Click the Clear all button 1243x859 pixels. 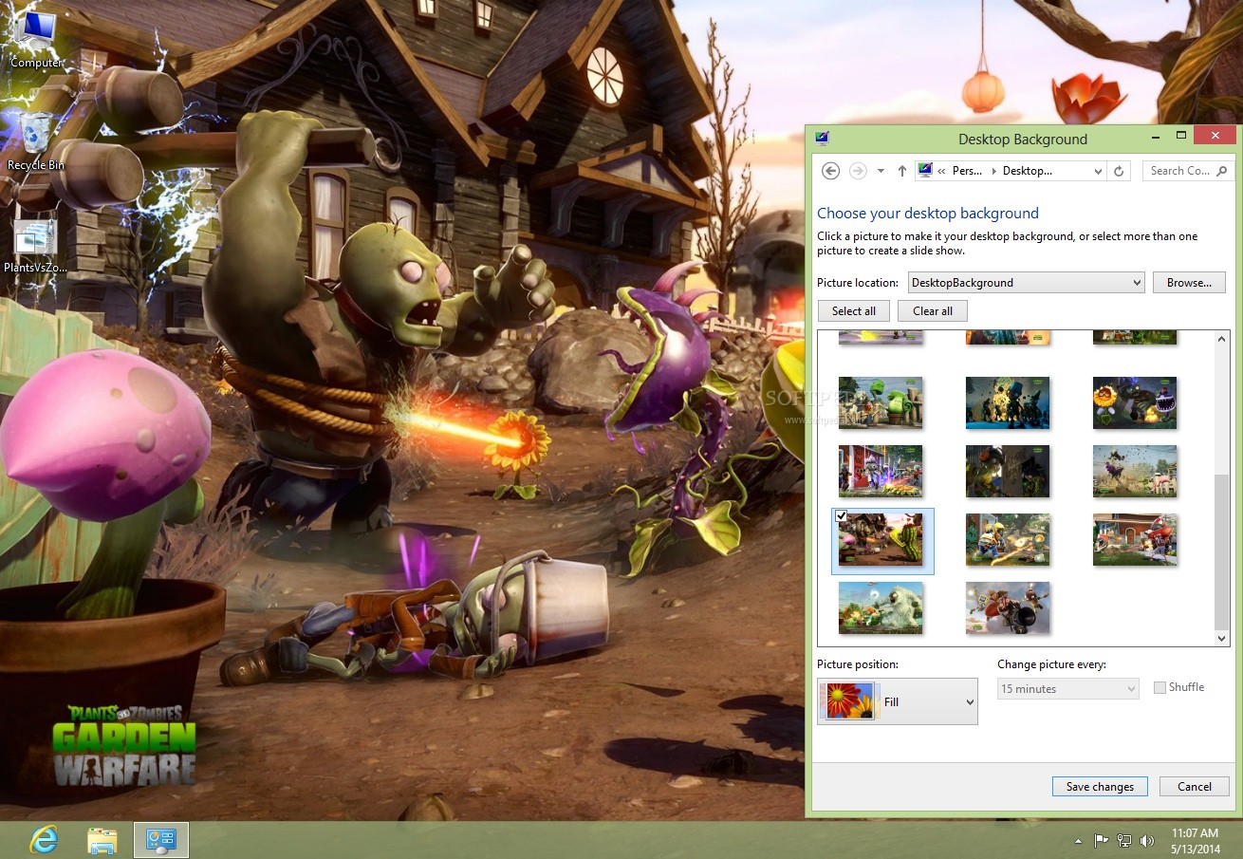click(x=933, y=311)
